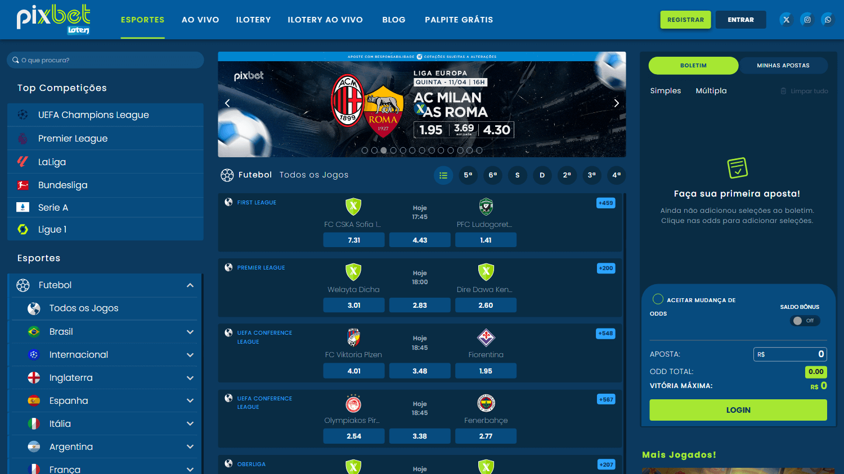Click the Bundesliga logo icon

tap(23, 185)
